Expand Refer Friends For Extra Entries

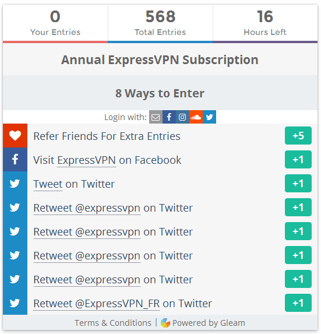coord(107,136)
